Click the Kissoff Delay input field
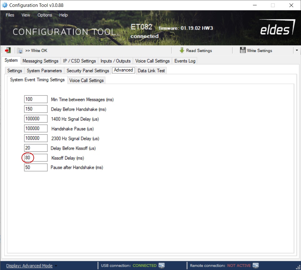The width and height of the screenshot is (301, 270). click(36, 158)
